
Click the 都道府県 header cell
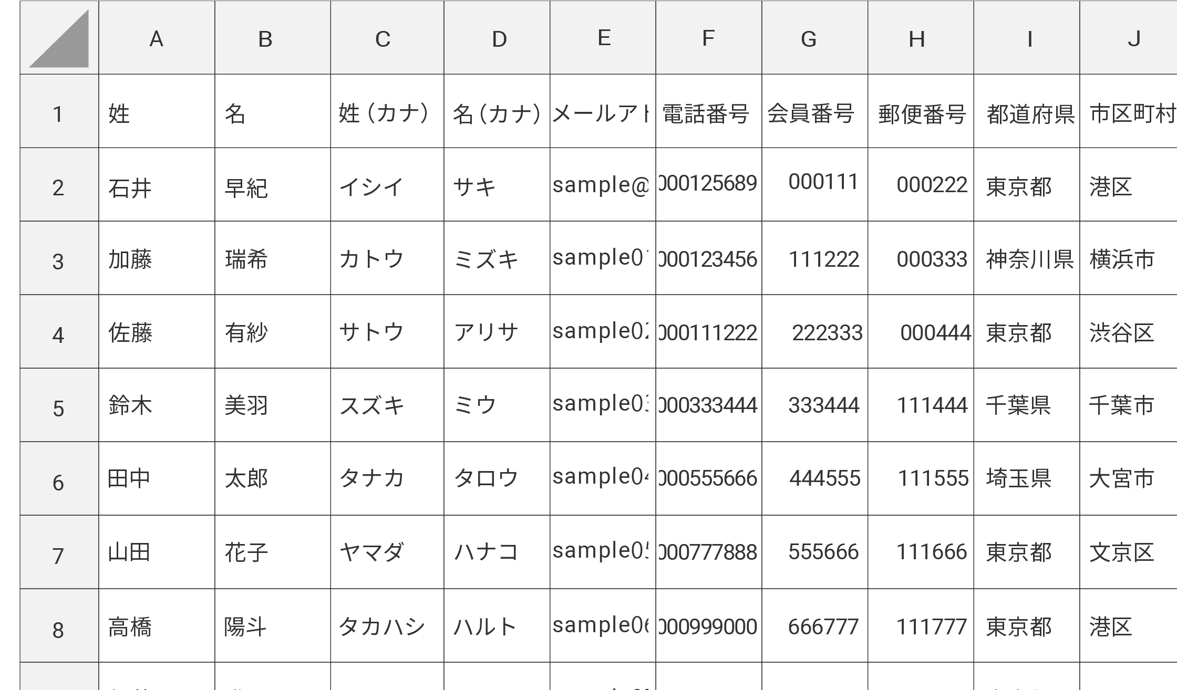tap(1027, 111)
